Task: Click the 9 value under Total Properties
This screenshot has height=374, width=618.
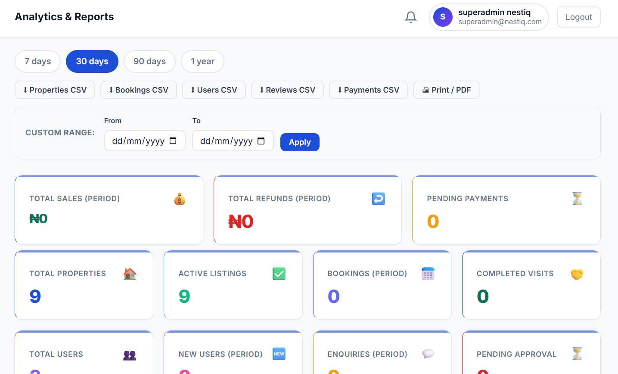Action: (35, 296)
